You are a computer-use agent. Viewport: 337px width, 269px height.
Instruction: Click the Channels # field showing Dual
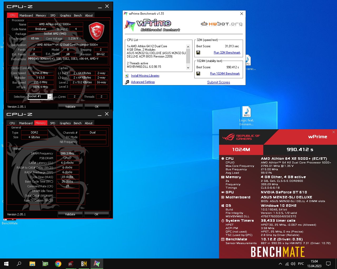pyautogui.click(x=93, y=132)
